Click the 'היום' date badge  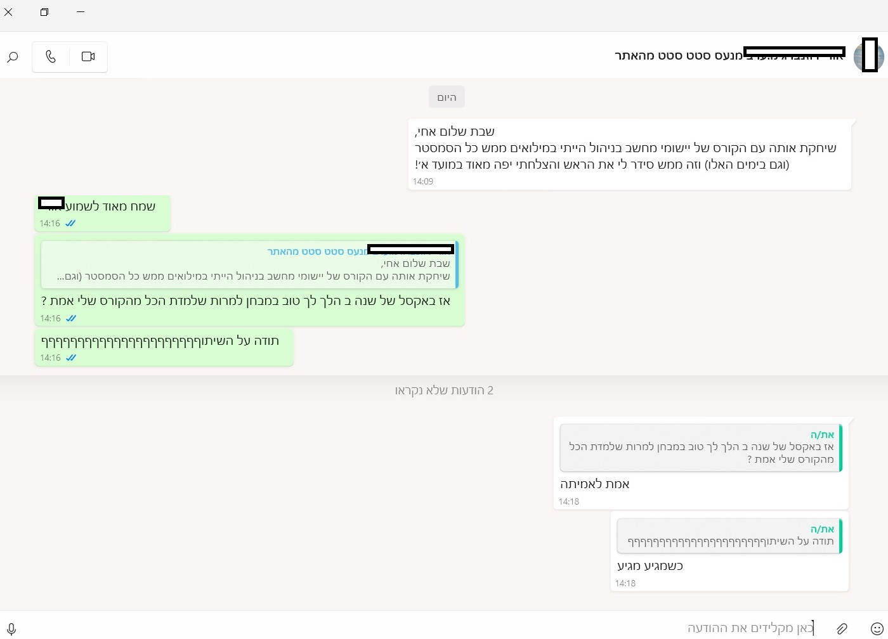447,97
